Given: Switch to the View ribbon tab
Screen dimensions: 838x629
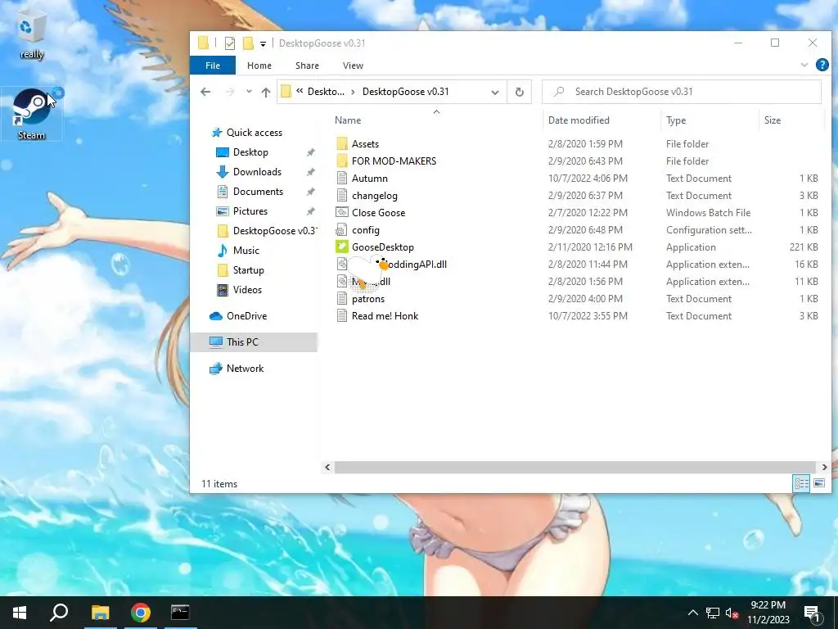Looking at the screenshot, I should click(353, 66).
